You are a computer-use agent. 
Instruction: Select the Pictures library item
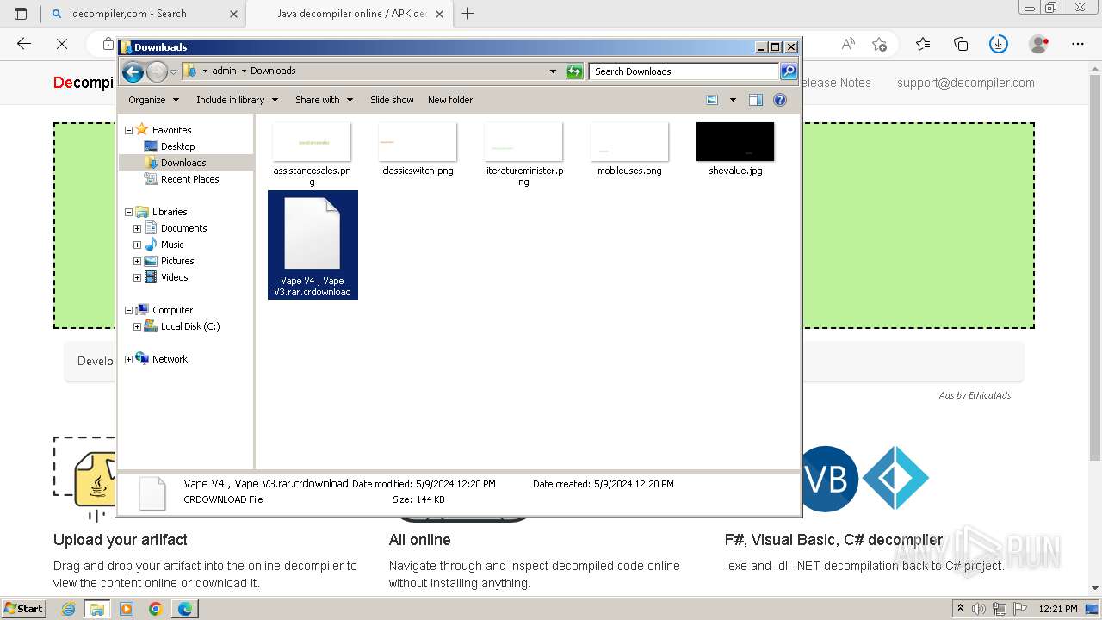click(x=177, y=261)
